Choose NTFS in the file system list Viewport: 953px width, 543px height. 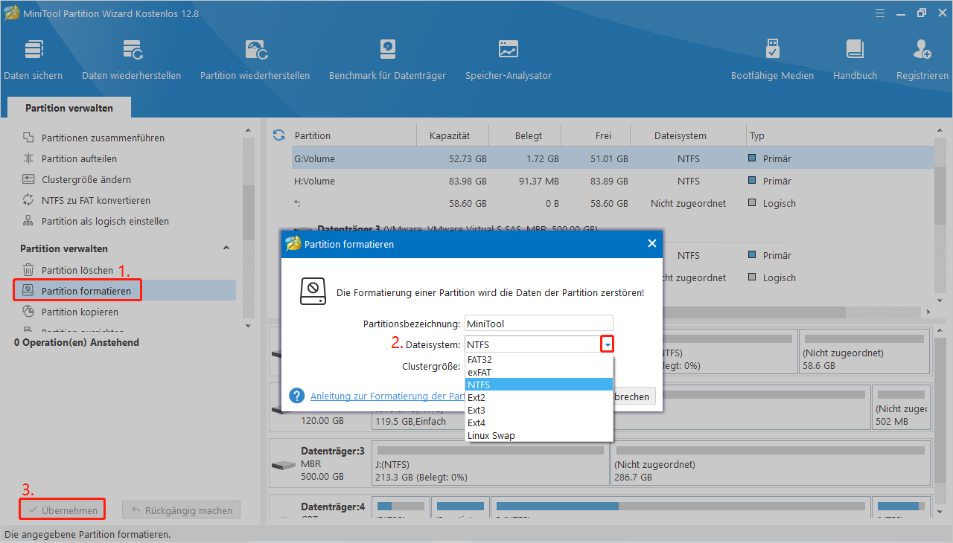(x=539, y=385)
